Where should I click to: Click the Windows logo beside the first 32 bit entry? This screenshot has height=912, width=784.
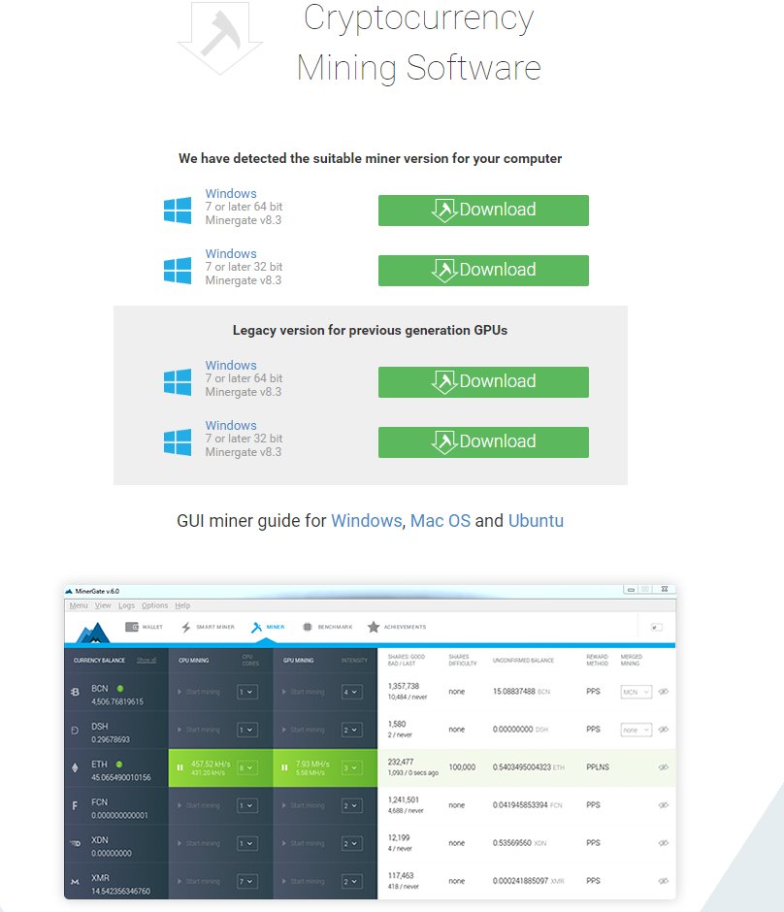click(178, 271)
